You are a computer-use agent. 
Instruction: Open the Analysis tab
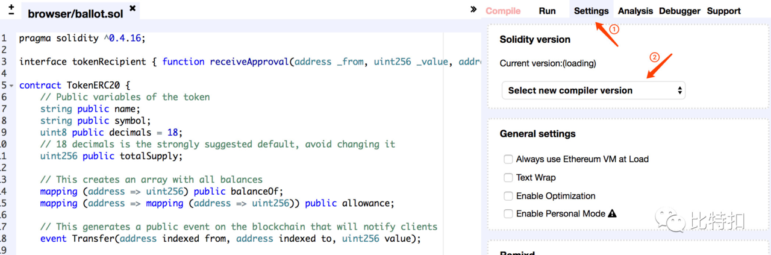tap(635, 11)
